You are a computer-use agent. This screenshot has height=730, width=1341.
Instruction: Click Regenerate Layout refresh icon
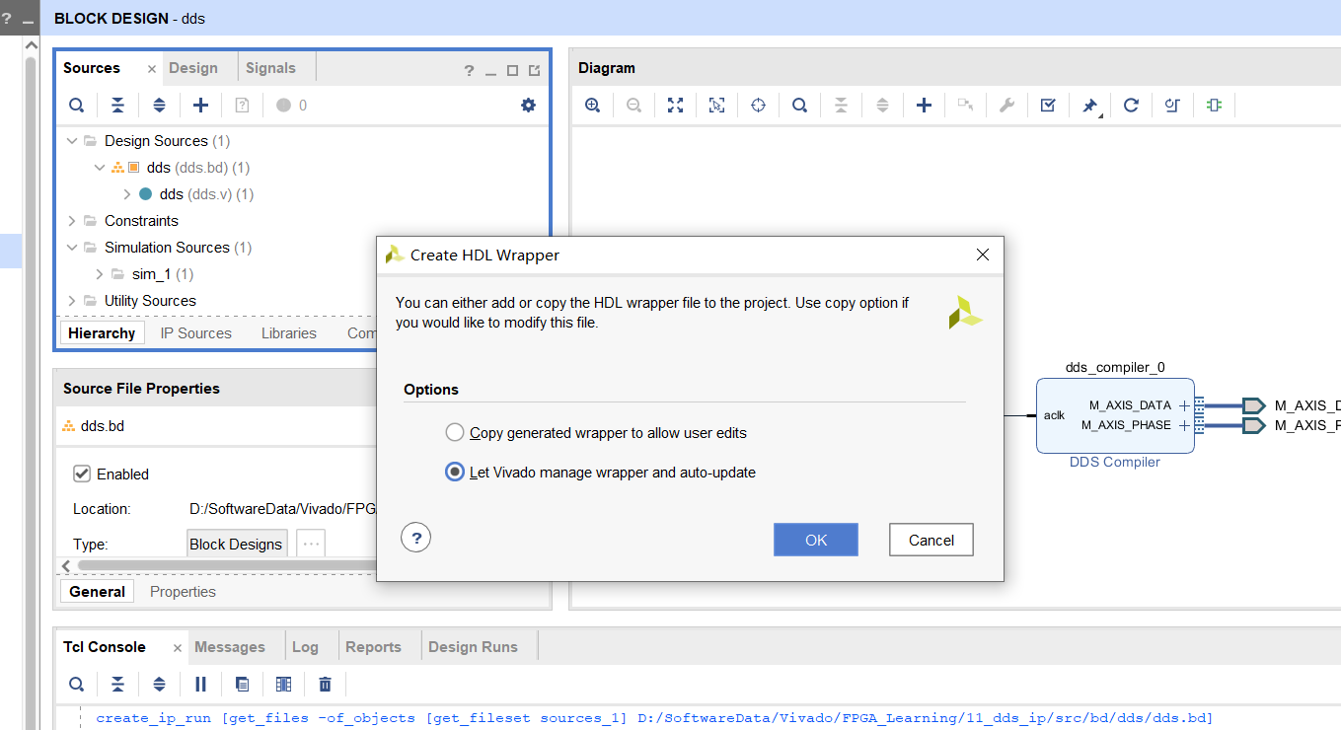point(1131,106)
